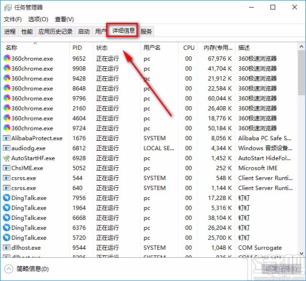Maximize the Task Manager window

273,7
